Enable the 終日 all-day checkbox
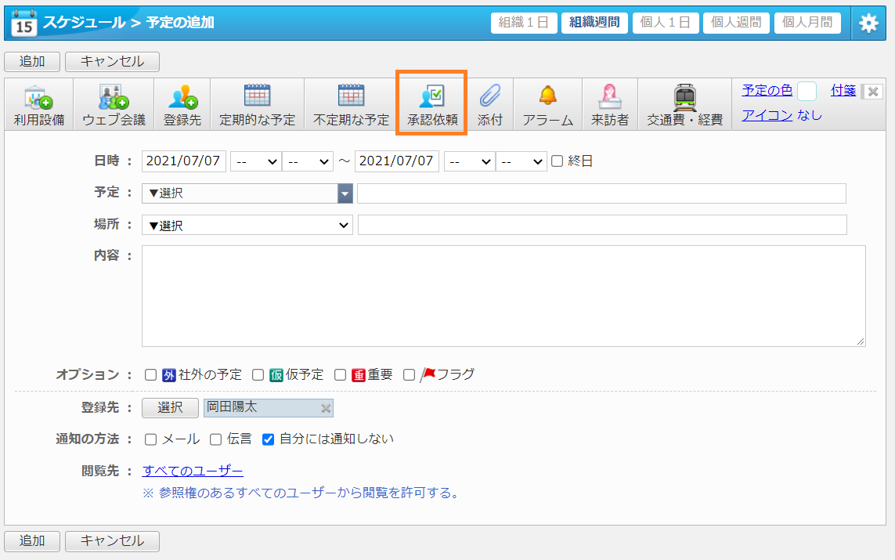The image size is (895, 560). [558, 161]
